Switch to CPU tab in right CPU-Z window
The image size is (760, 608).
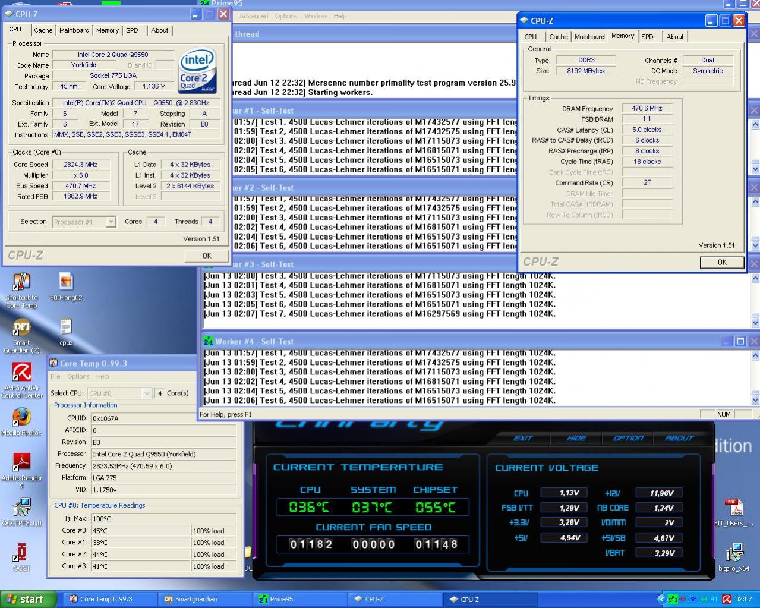tap(531, 37)
